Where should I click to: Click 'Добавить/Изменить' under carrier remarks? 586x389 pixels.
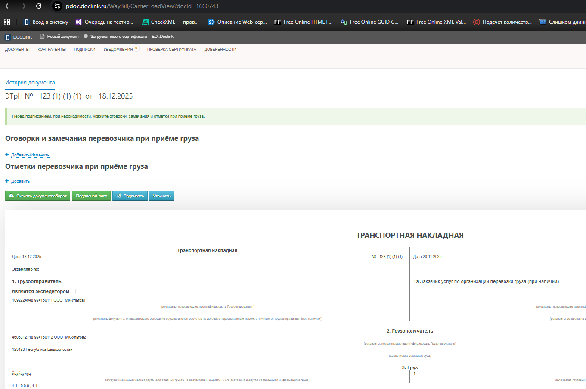30,155
